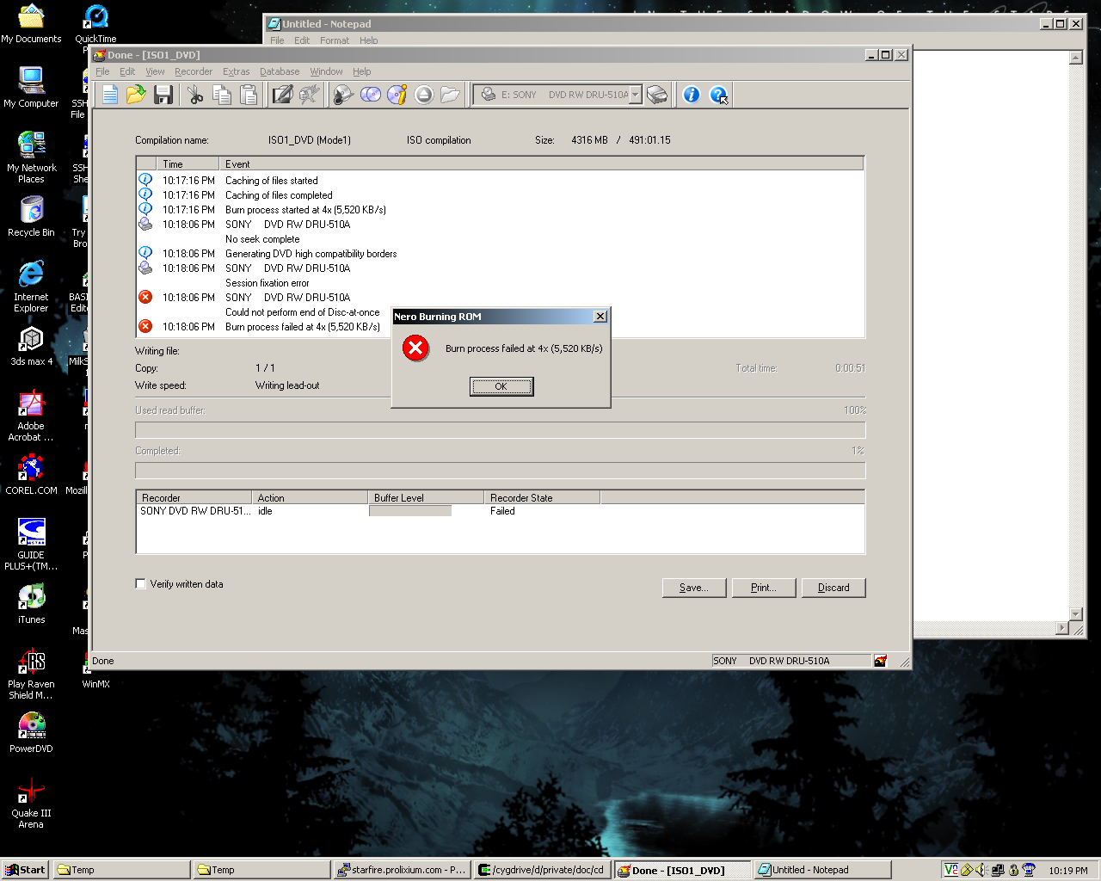The height and width of the screenshot is (881, 1101).
Task: Click the New compilation toolbar icon
Action: pos(110,95)
